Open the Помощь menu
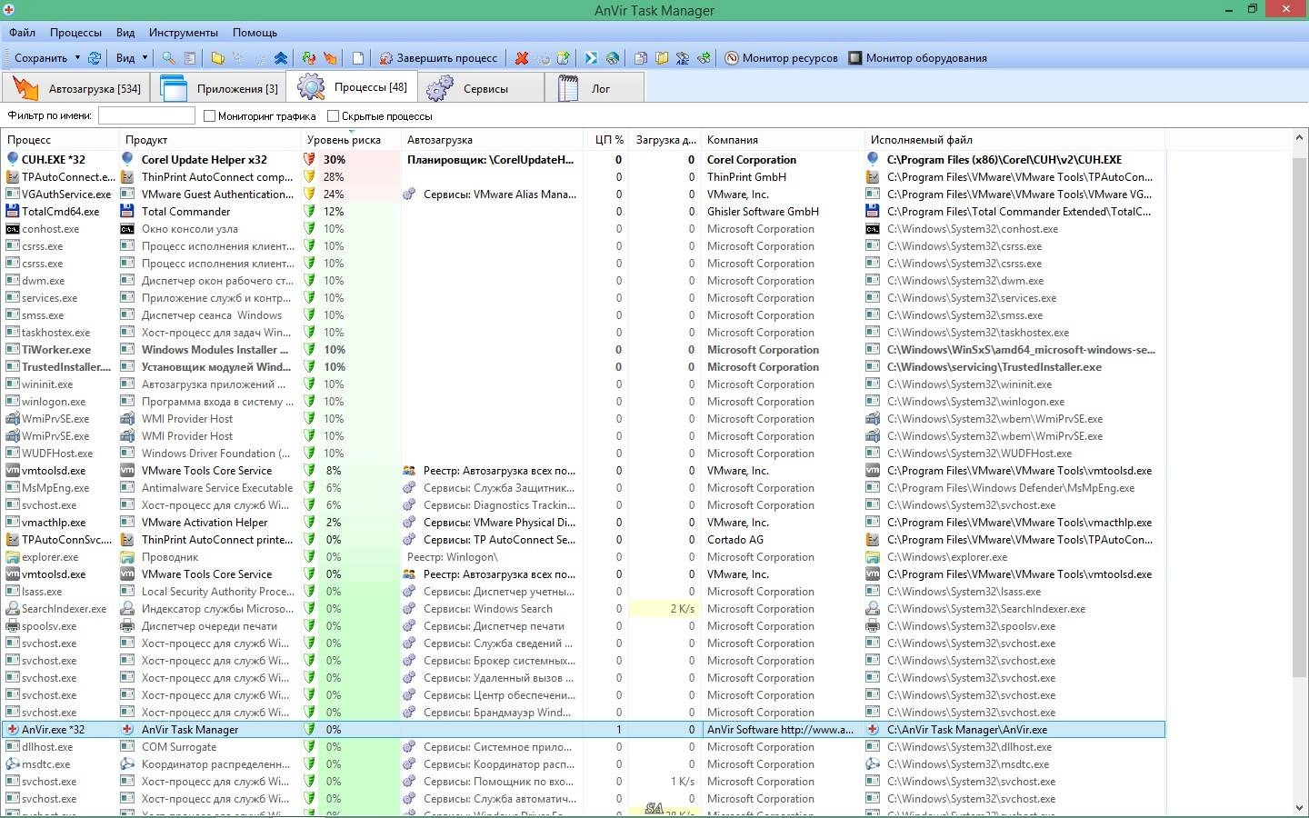Screen dimensions: 1309x818 pos(255,32)
